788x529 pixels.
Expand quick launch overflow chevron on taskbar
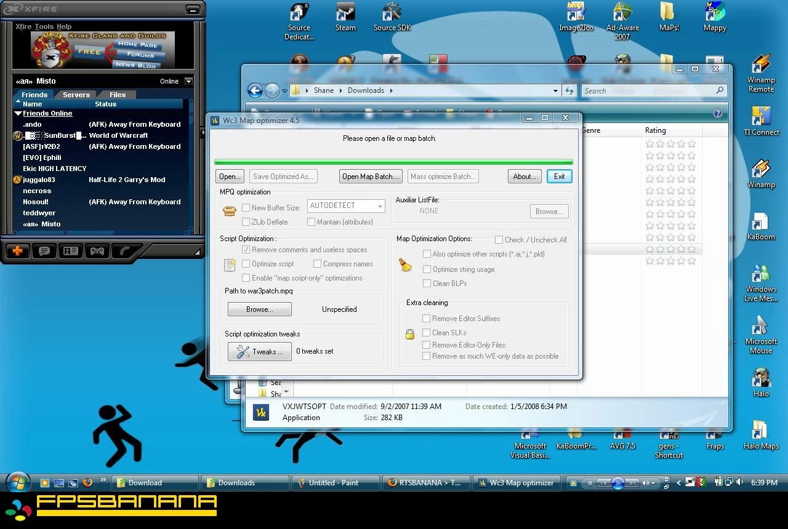tap(103, 479)
